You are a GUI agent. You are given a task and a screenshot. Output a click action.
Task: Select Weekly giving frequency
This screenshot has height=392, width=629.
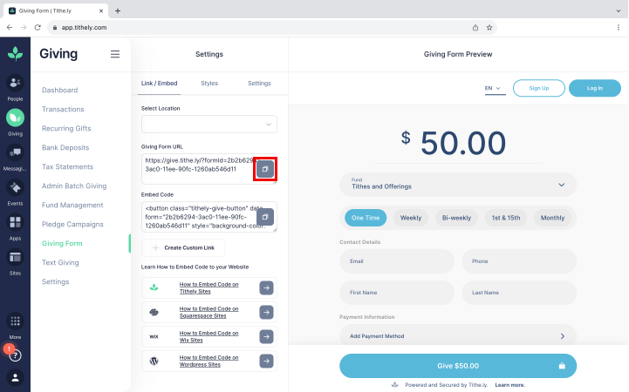[x=411, y=218]
